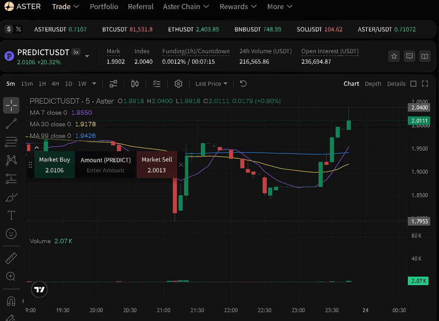439x321 pixels.
Task: Select the trend line drawing tool
Action: (11, 124)
